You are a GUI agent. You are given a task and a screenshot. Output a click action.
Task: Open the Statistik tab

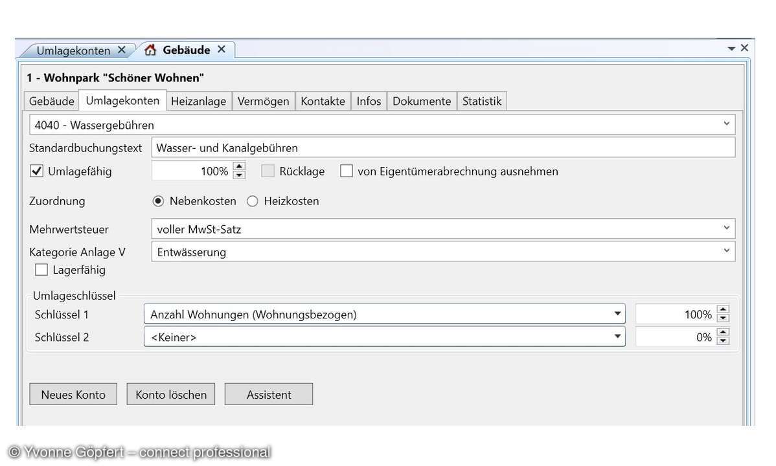[x=481, y=101]
